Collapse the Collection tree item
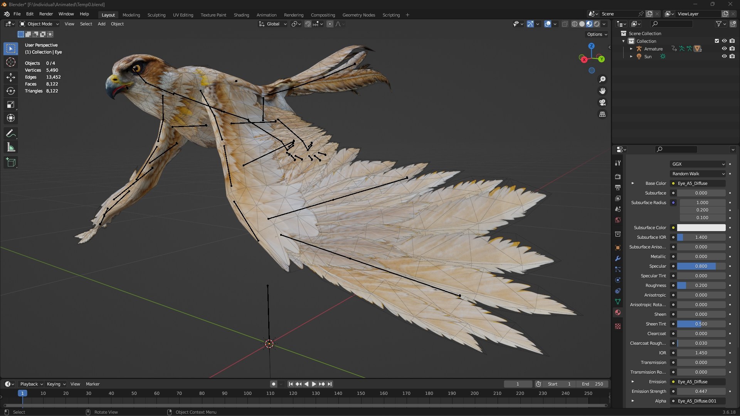740x416 pixels. coord(623,41)
